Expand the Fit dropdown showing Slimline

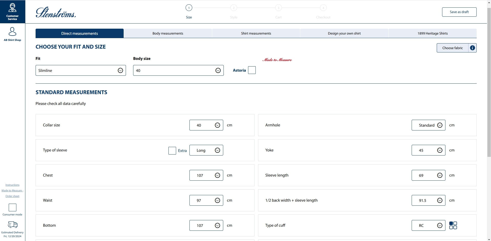pyautogui.click(x=81, y=70)
